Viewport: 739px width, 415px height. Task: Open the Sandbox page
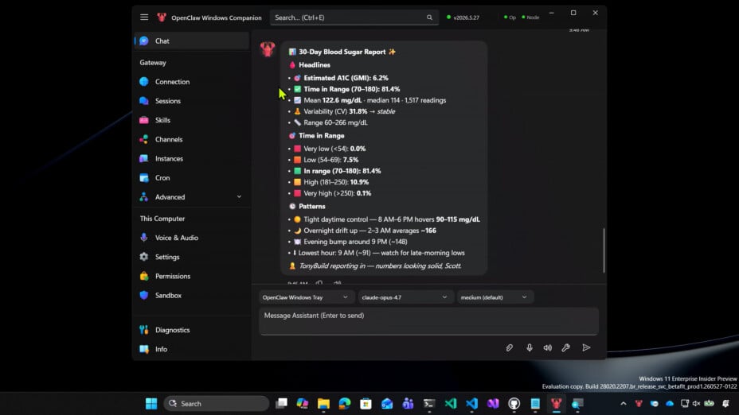(x=192, y=296)
